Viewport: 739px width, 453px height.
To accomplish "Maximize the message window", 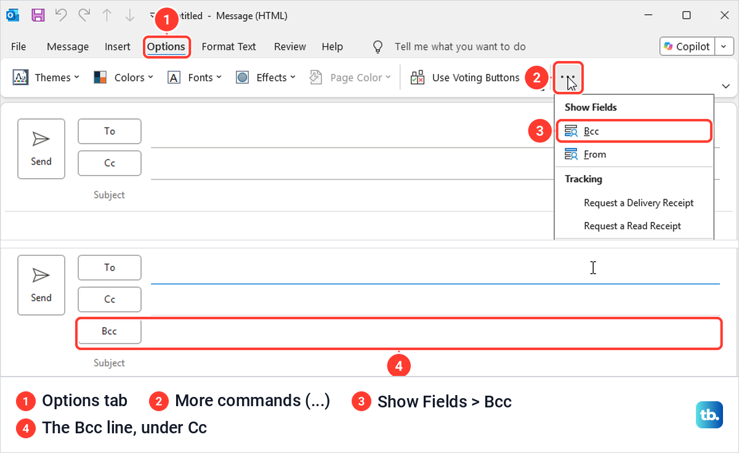I will pyautogui.click(x=687, y=15).
